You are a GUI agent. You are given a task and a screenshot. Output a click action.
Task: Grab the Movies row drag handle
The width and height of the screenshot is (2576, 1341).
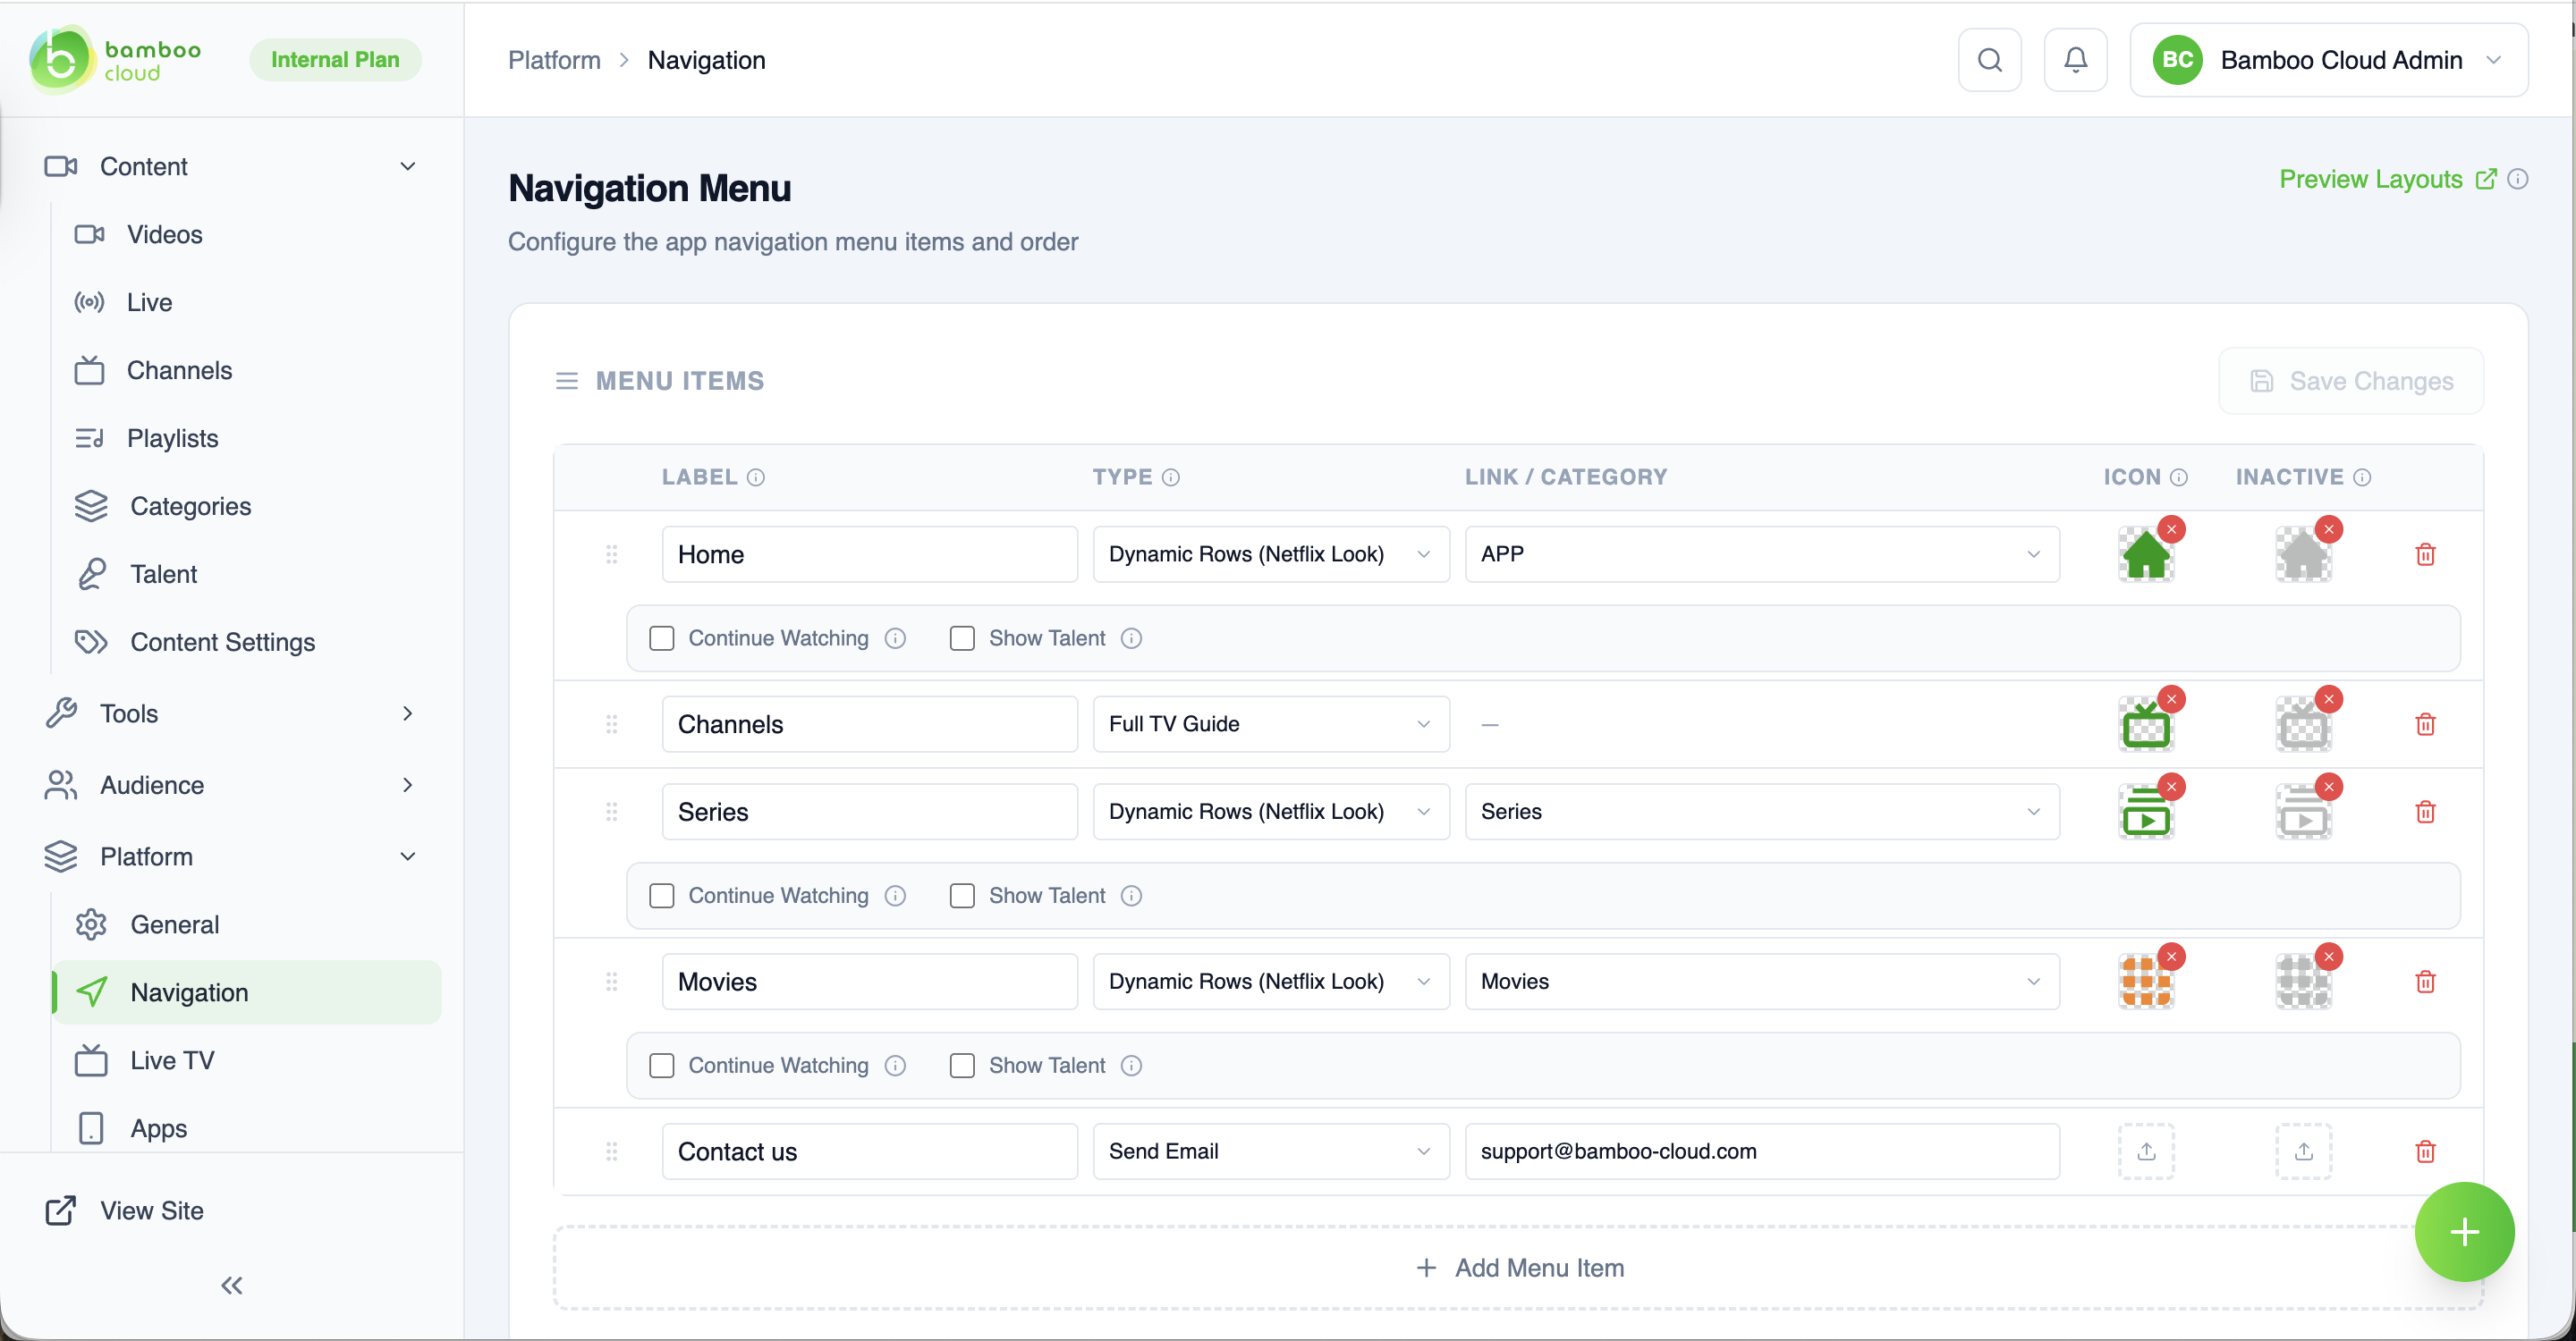tap(612, 983)
